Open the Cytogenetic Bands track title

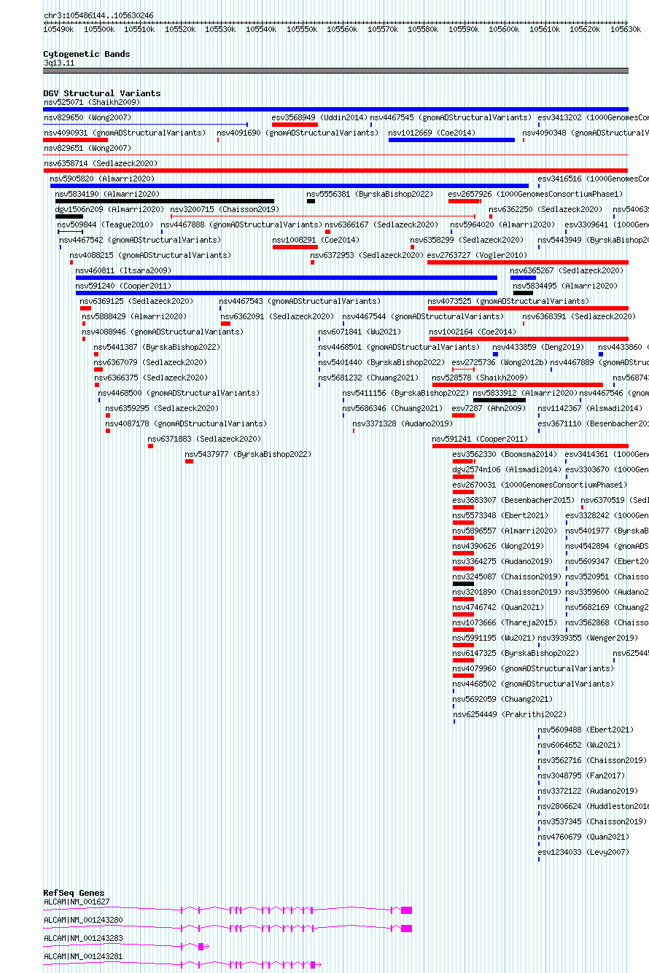point(87,54)
